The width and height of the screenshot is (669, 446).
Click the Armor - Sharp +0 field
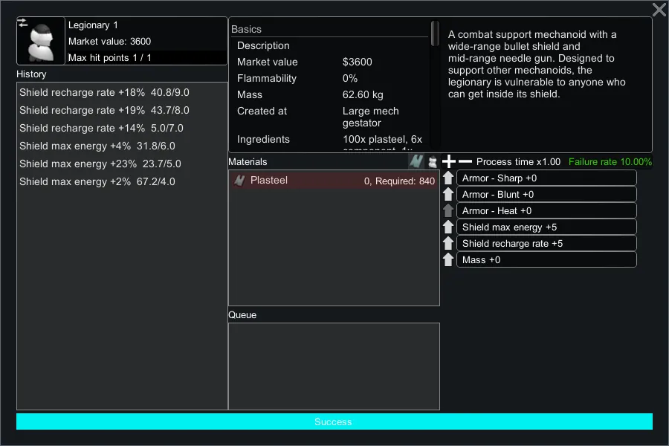coord(546,178)
